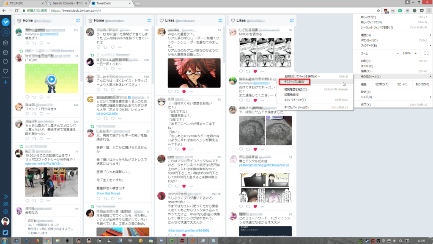Open Firefox from the Windows taskbar
The width and height of the screenshot is (433, 244).
[x=37, y=241]
